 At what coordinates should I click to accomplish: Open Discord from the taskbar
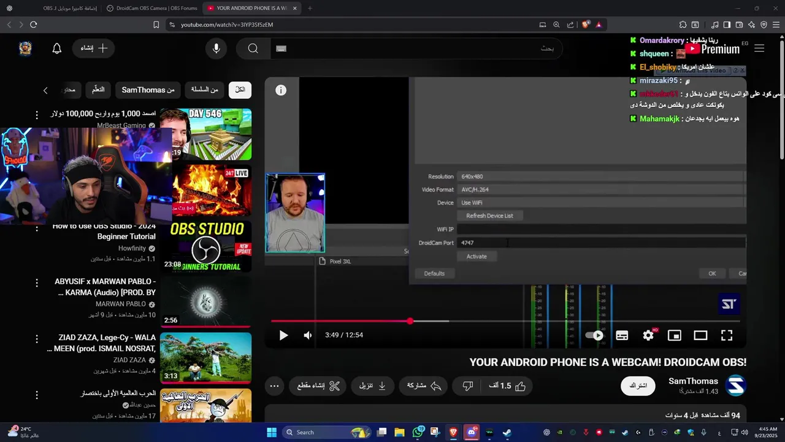(471, 432)
